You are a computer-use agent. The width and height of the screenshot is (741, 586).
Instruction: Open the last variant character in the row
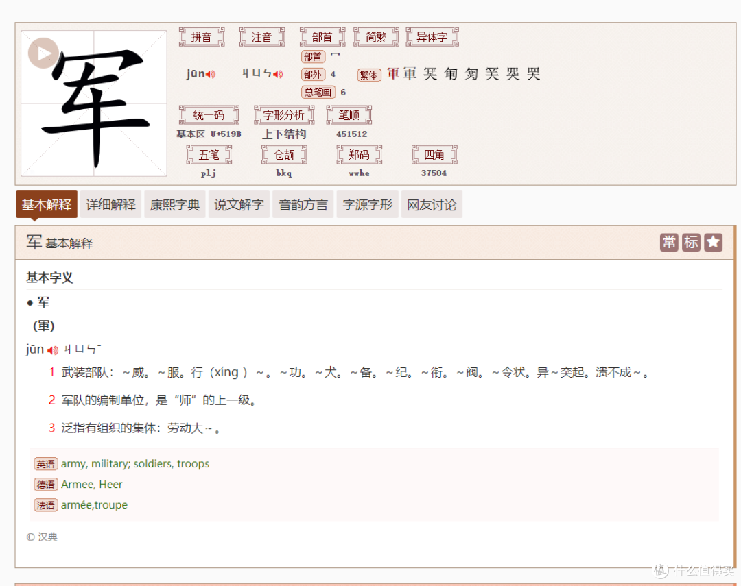533,73
